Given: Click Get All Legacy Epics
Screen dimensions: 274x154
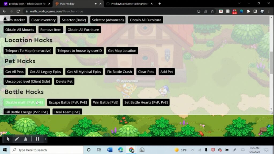Looking at the screenshot, I should coord(45,72).
